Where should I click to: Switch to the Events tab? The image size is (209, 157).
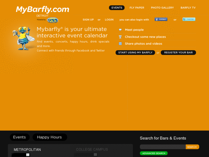click(20, 137)
